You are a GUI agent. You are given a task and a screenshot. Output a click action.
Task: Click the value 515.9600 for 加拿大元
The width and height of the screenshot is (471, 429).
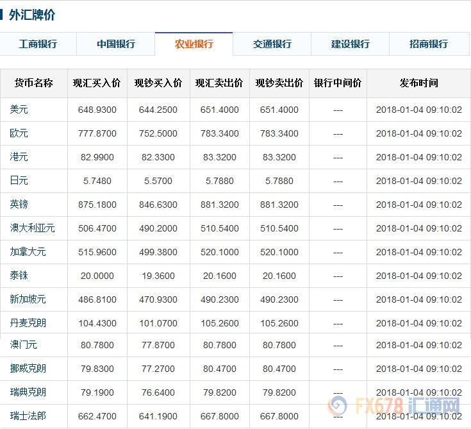tap(97, 252)
